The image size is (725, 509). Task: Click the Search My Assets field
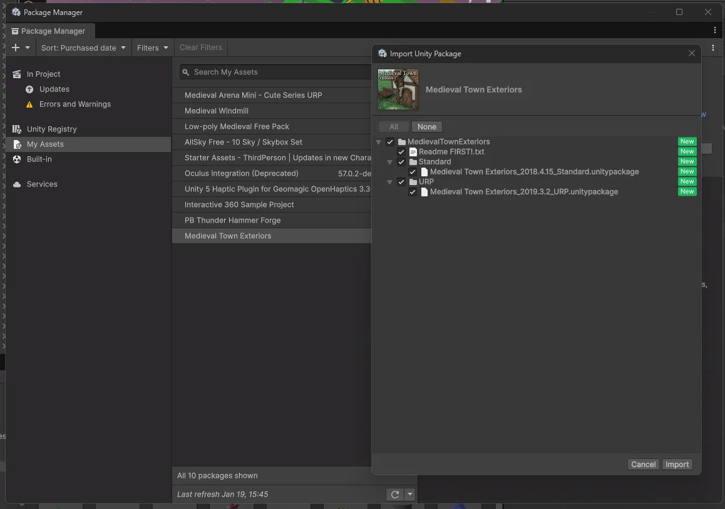(x=275, y=73)
